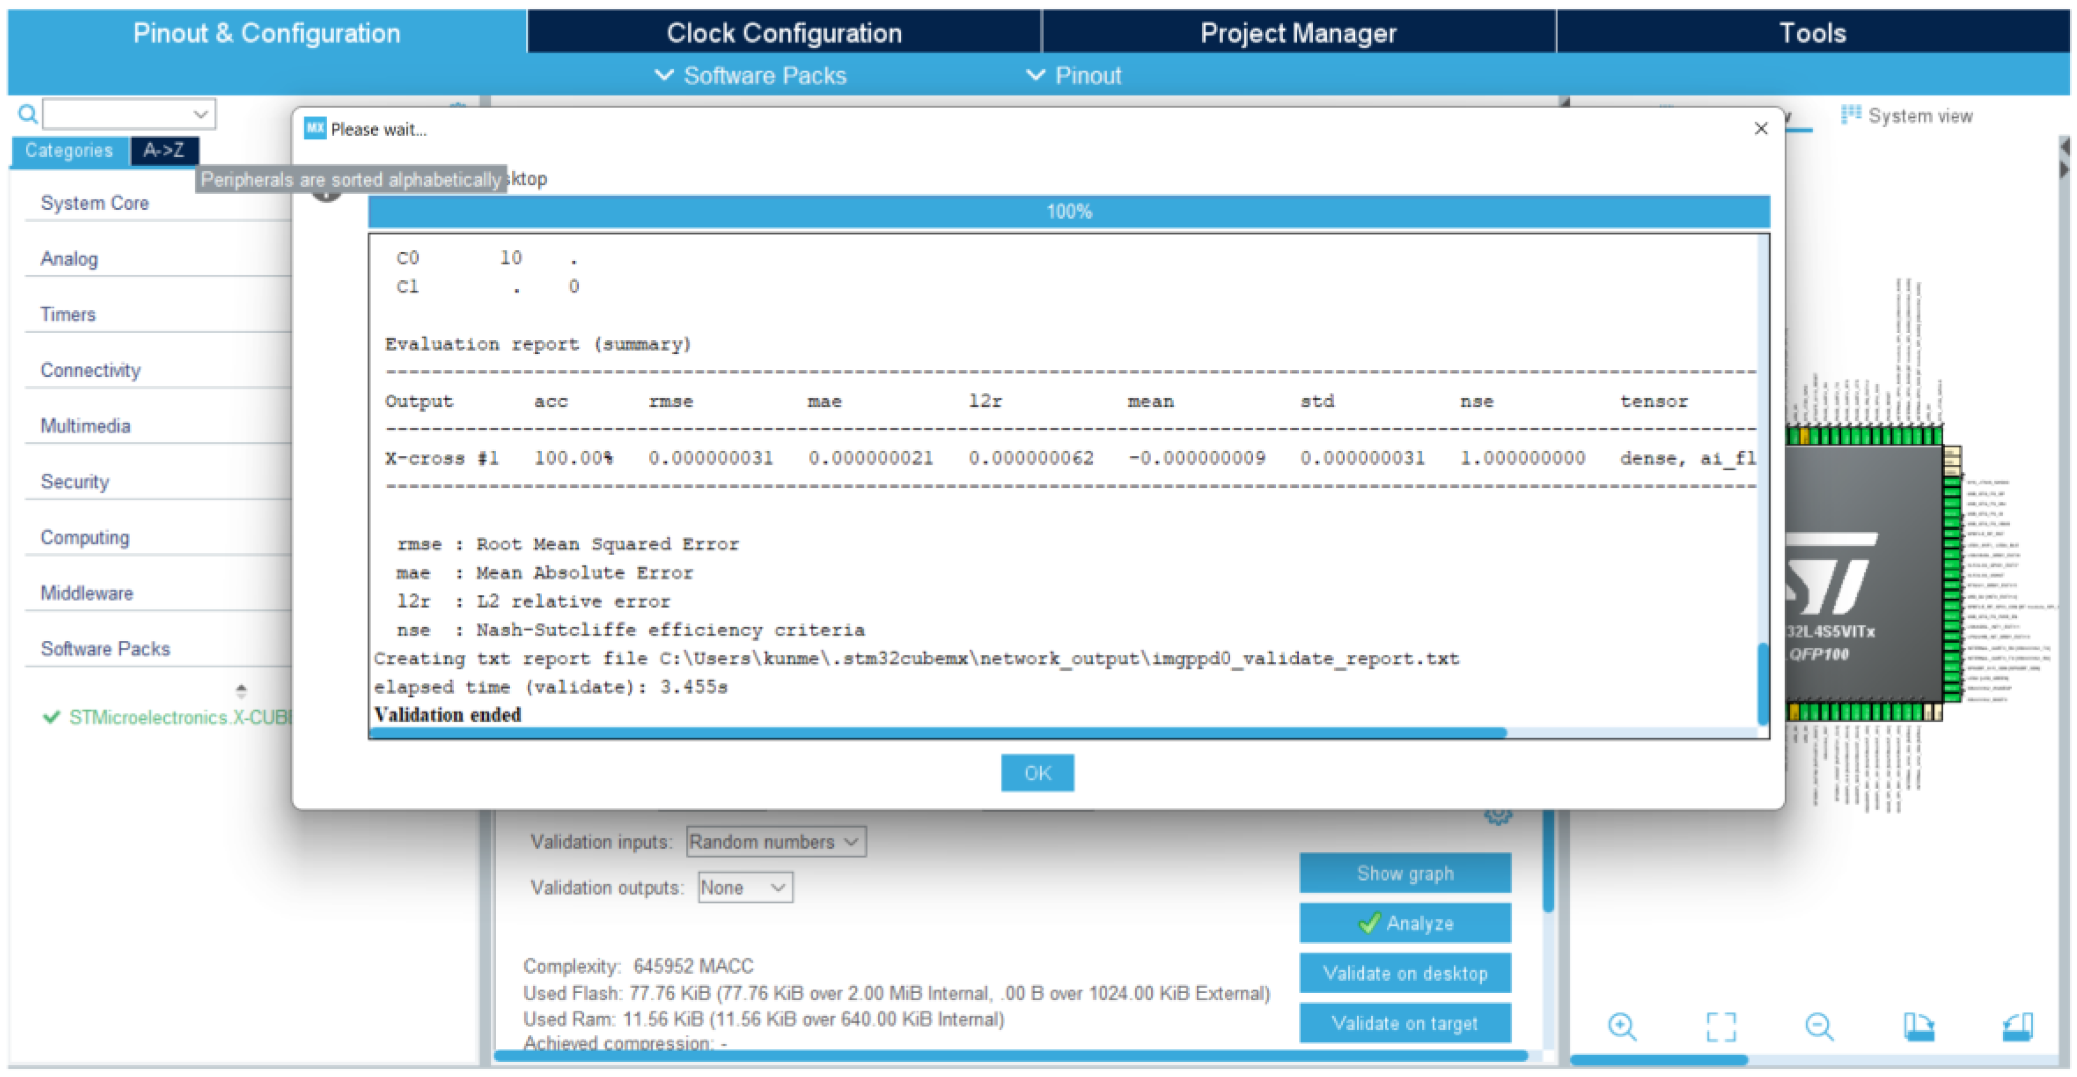
Task: Click the zoom in magnifier icon
Action: pos(1621,1026)
